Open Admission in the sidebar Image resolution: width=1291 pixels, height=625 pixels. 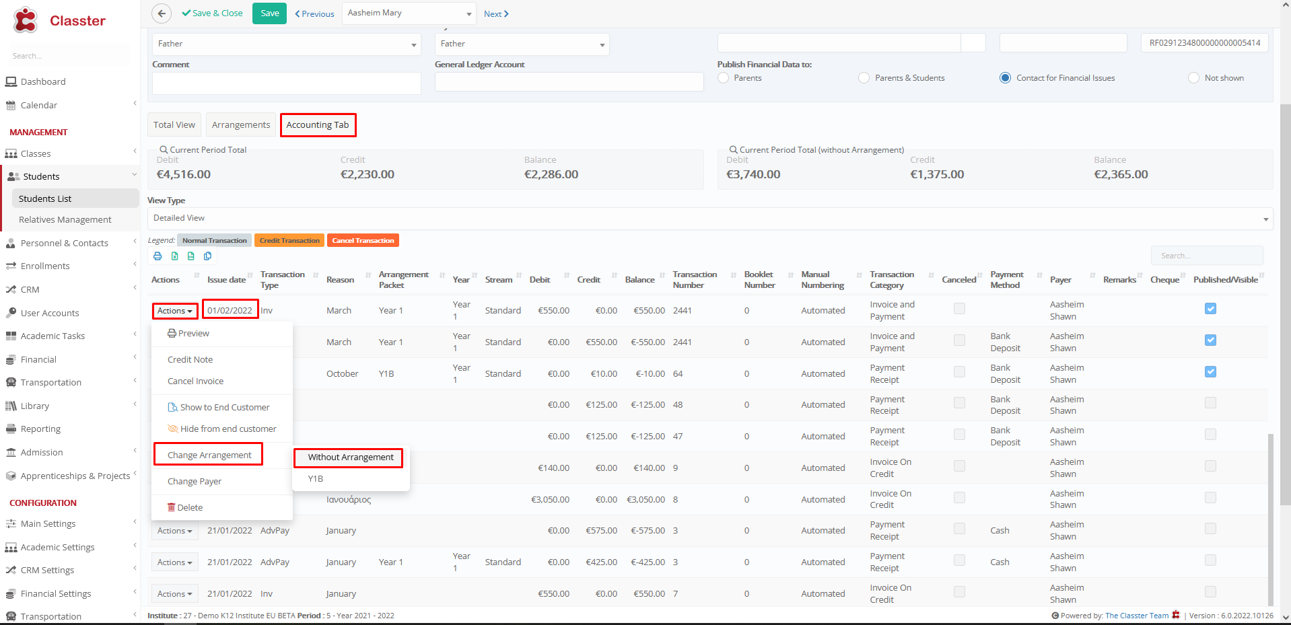click(42, 453)
